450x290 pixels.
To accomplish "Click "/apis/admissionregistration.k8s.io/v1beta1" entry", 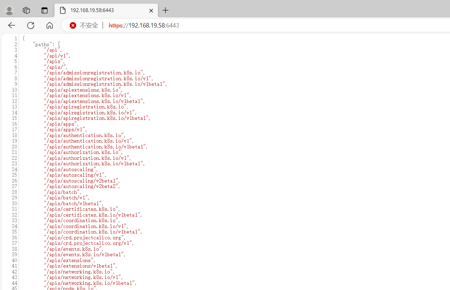I will click(x=105, y=84).
